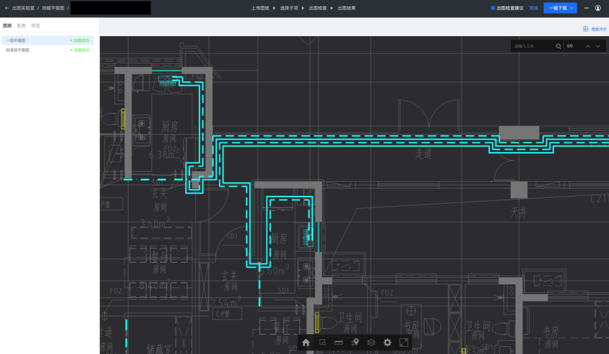Go to 出图结果 step

[x=346, y=8]
